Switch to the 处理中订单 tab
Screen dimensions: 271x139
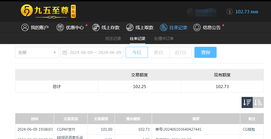tap(164, 38)
